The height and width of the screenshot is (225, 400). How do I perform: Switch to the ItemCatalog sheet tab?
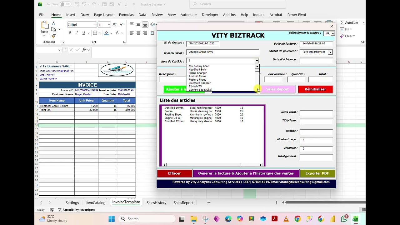point(95,202)
